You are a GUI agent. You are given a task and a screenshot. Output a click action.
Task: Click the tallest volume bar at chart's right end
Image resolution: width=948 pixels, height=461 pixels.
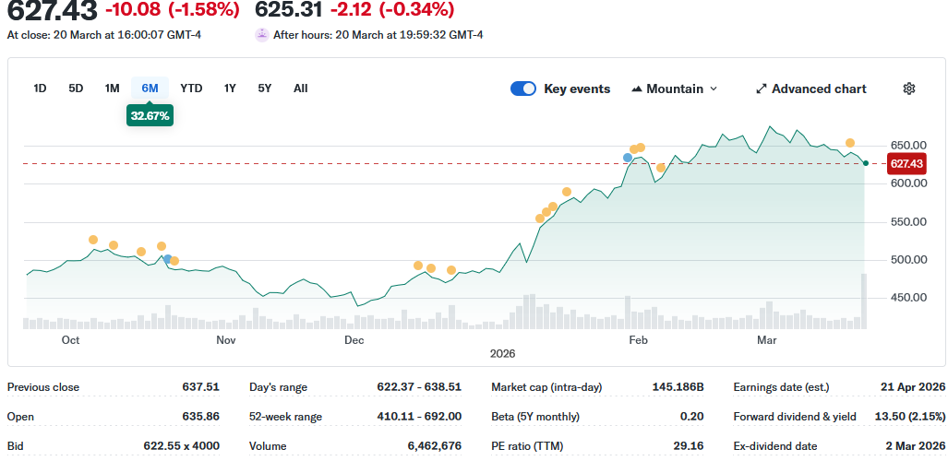[865, 301]
